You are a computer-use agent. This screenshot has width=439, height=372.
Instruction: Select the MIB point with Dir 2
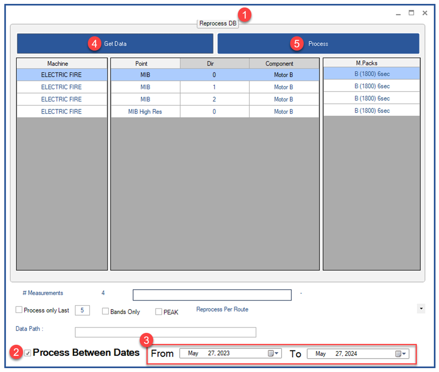click(x=145, y=99)
